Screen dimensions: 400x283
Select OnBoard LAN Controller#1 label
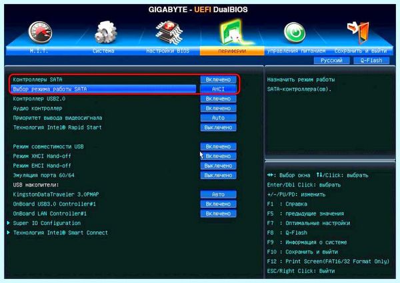pos(50,214)
